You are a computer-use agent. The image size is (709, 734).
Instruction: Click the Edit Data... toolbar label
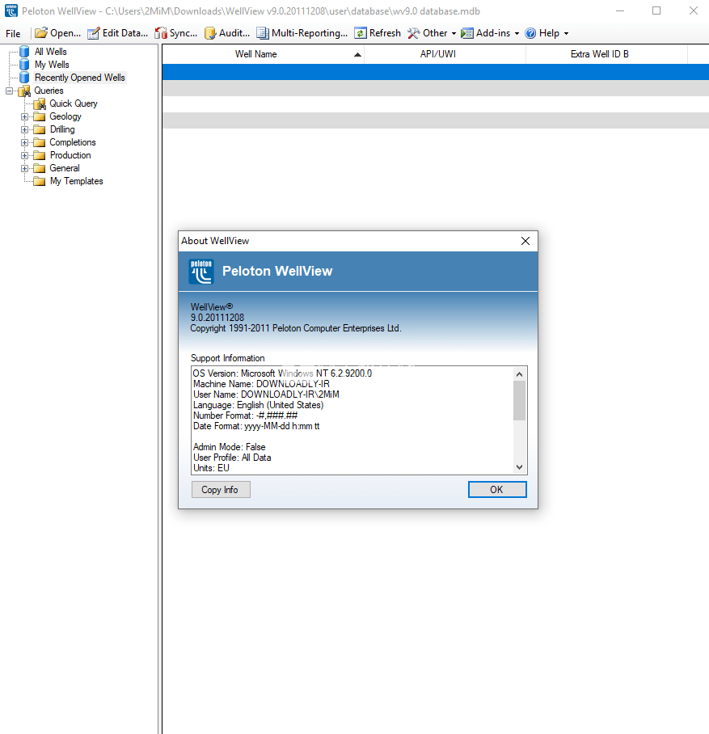(x=125, y=33)
